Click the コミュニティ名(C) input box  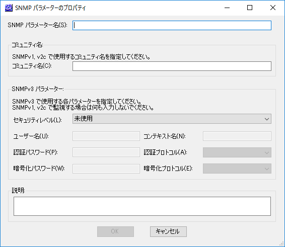(x=172, y=66)
